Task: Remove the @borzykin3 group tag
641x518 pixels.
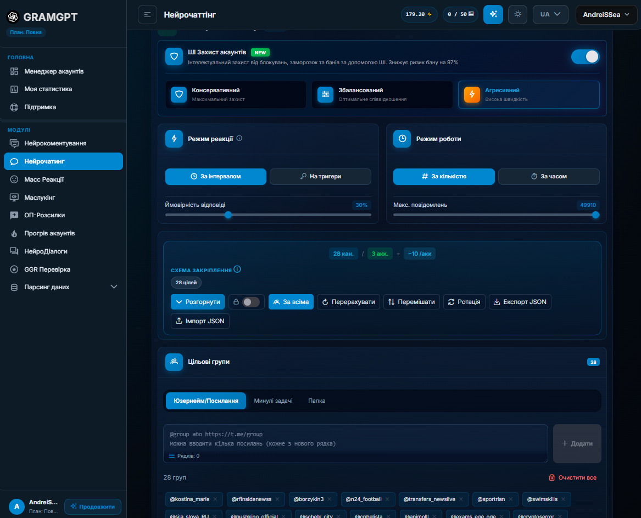Action: tap(330, 499)
